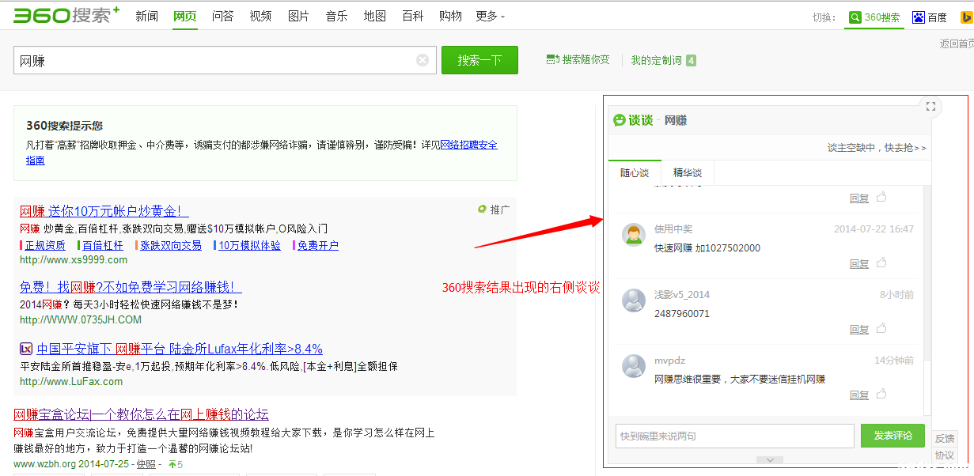Click the 返回首页 link at top right

[x=957, y=44]
